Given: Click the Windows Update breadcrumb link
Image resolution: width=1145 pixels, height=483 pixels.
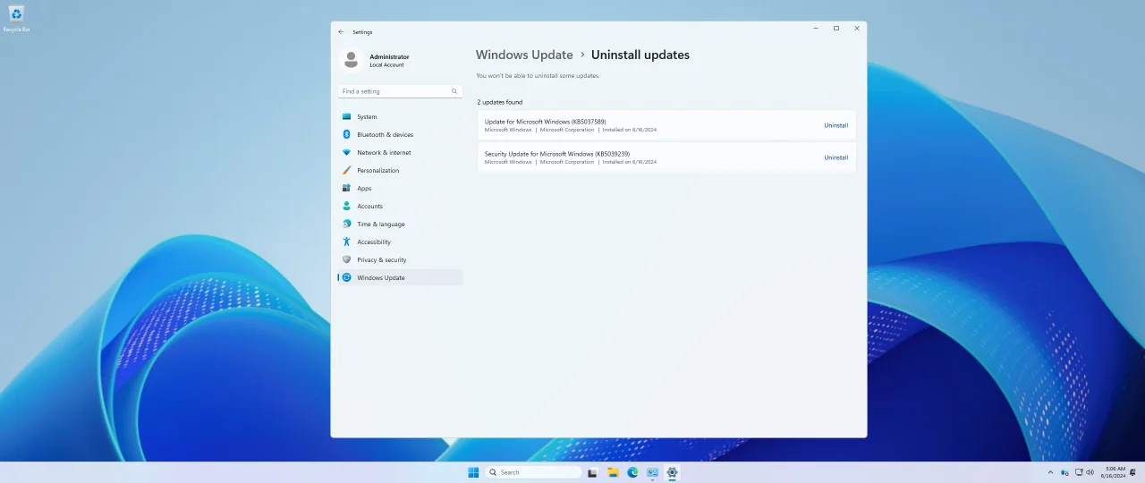Looking at the screenshot, I should (x=524, y=55).
